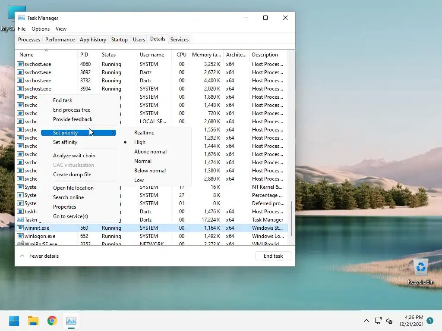Open the Recycle Bin desktop icon

tap(420, 272)
